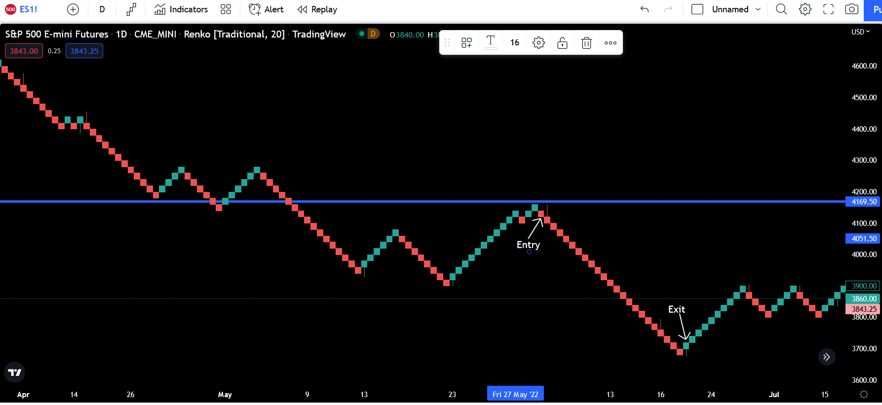882x405 pixels.
Task: Open the indicator templates grid icon
Action: tap(226, 9)
